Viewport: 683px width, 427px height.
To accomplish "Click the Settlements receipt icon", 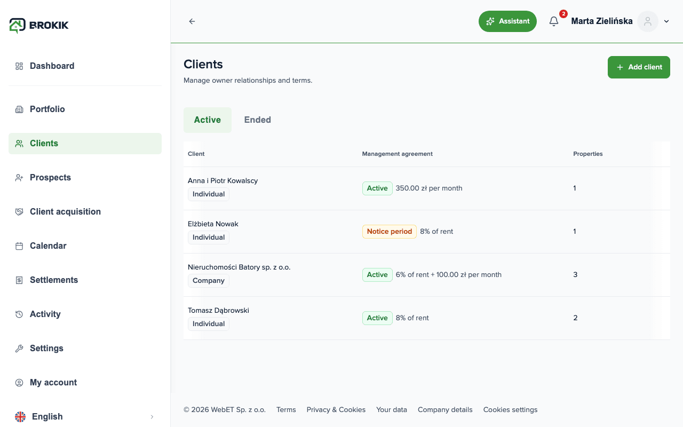I will point(19,280).
